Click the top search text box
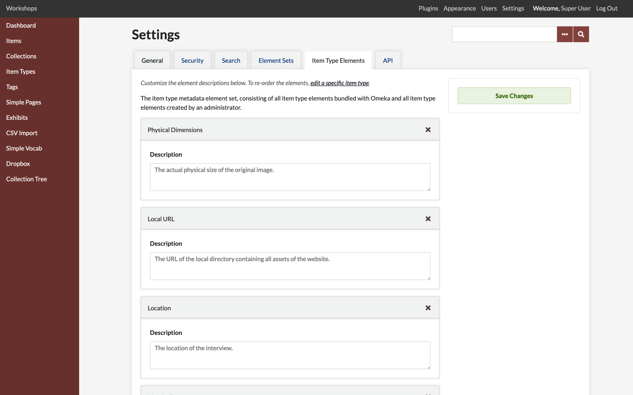 (504, 34)
